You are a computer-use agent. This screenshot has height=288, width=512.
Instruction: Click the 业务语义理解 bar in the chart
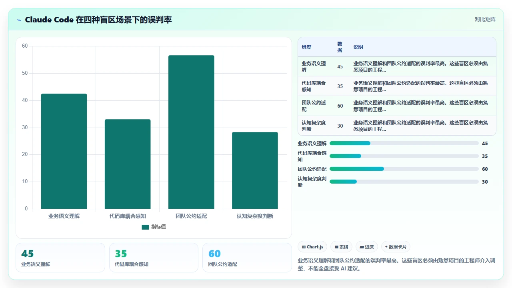[64, 151]
